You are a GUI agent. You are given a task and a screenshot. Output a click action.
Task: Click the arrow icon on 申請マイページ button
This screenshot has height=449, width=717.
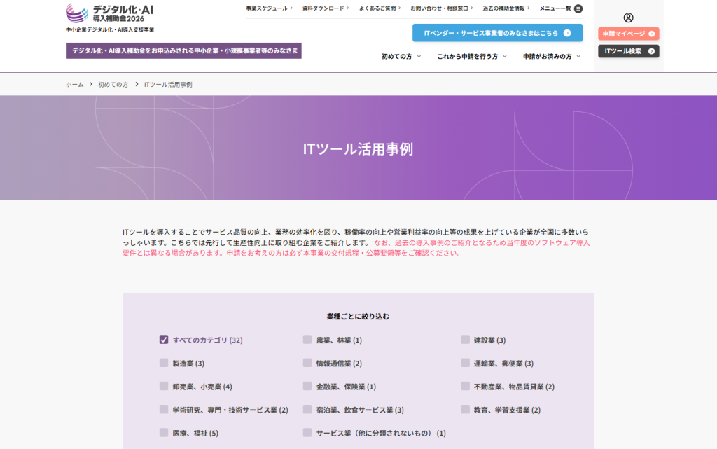[650, 33]
